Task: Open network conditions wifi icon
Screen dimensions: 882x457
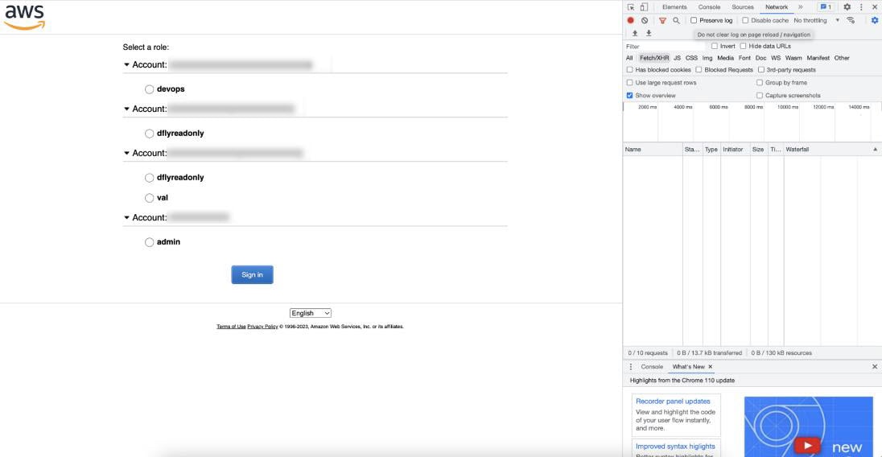Action: click(x=851, y=20)
